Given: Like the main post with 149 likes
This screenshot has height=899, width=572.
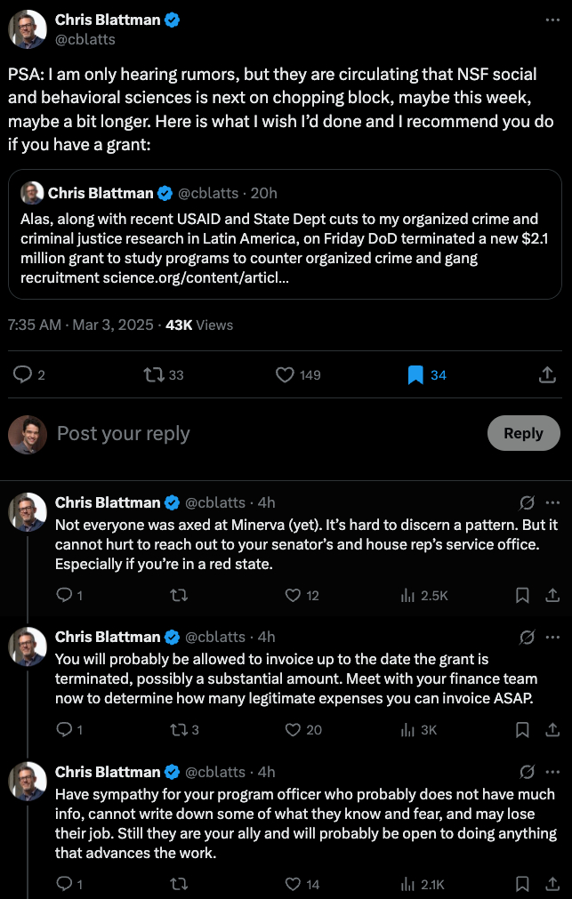Looking at the screenshot, I should (286, 375).
